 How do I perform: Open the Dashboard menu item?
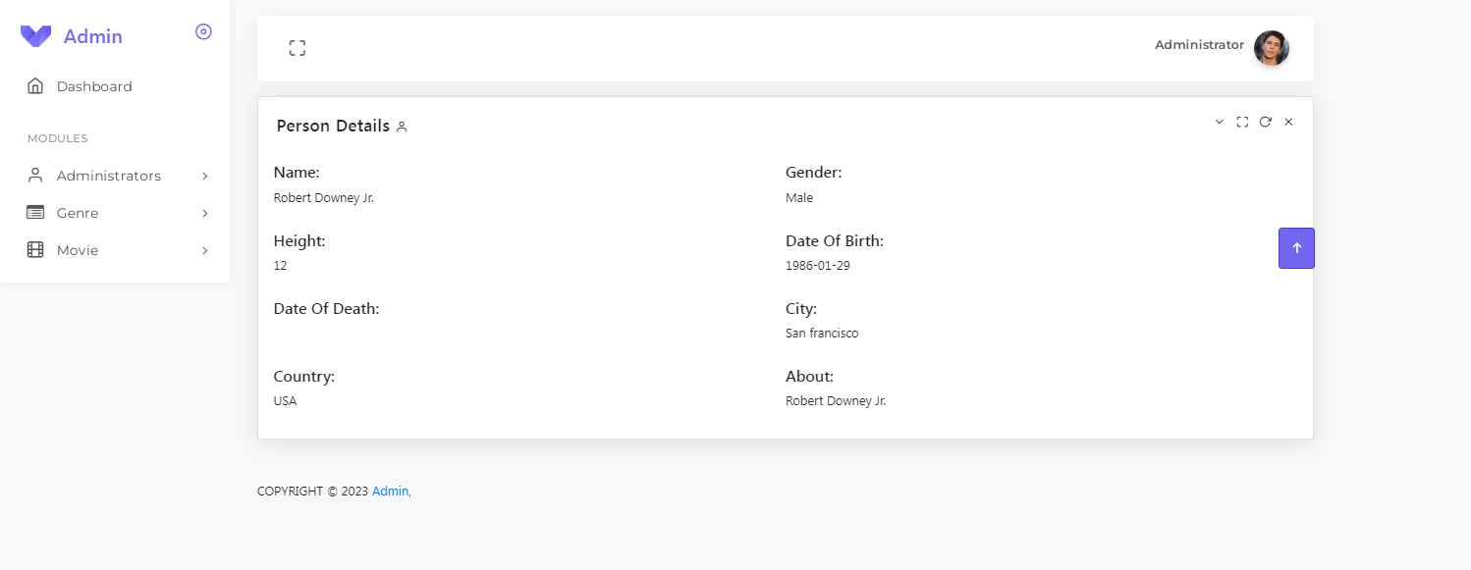pos(93,85)
